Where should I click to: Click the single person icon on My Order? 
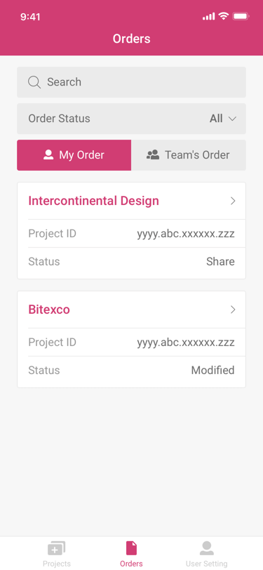tap(48, 155)
